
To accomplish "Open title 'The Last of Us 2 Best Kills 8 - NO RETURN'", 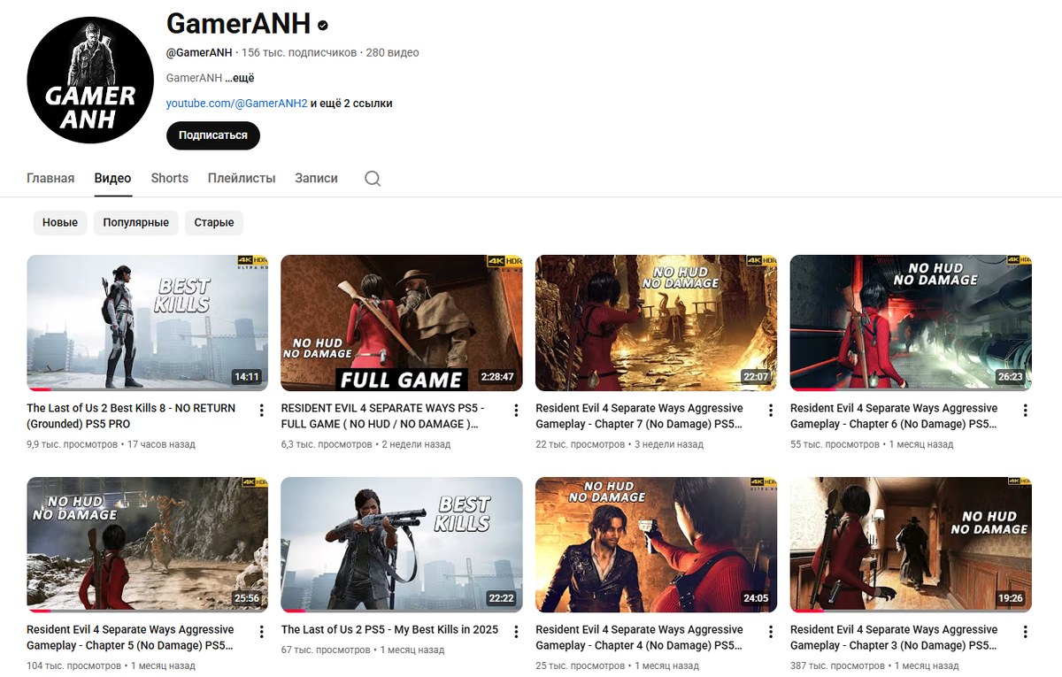I will point(131,416).
